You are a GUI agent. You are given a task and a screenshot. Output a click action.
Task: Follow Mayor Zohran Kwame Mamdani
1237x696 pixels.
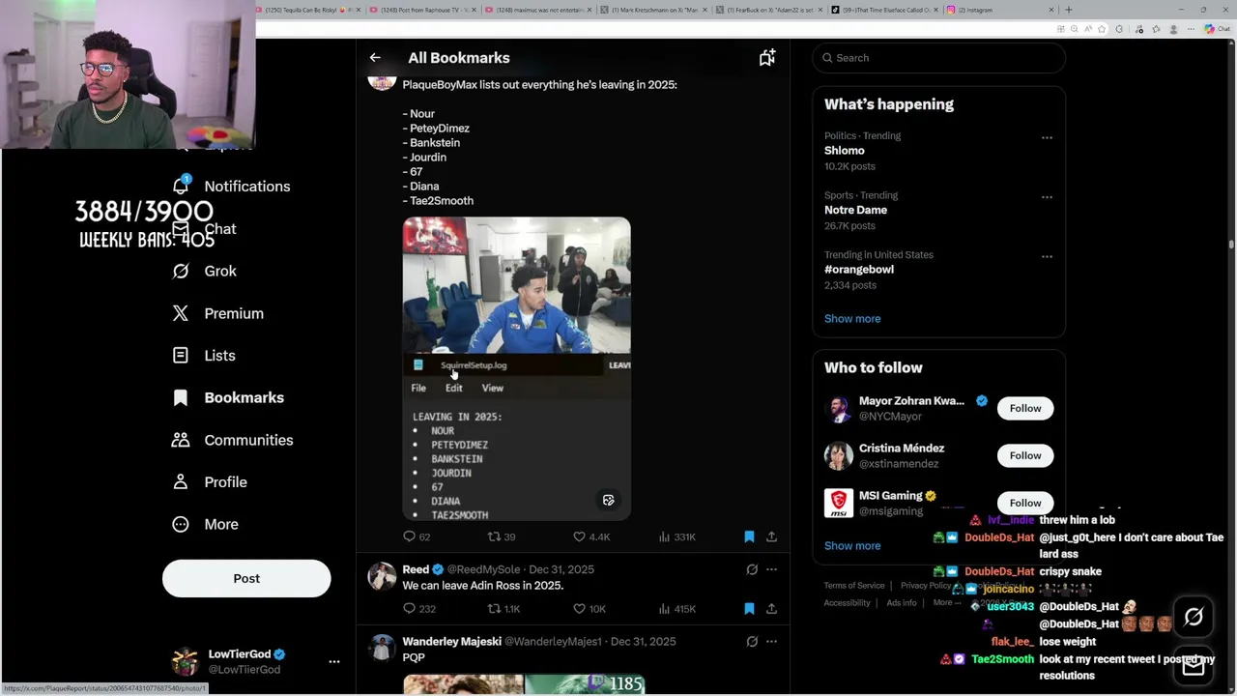point(1025,408)
